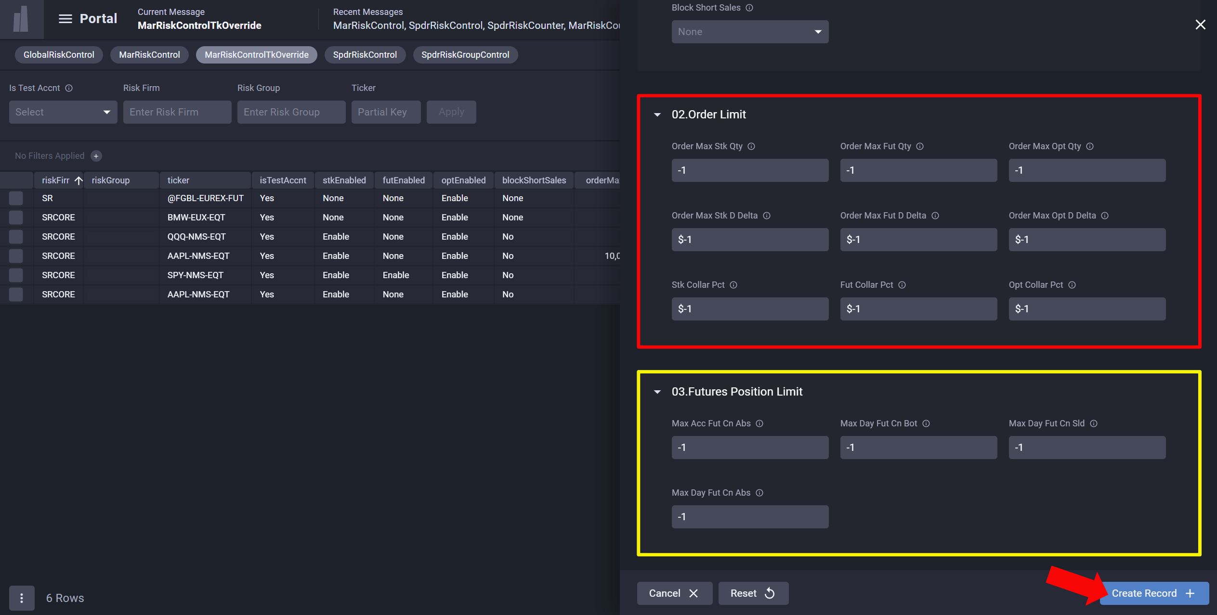Screen dimensions: 1217x615
Task: Tick the checkbox for @FGBL-EUREX-FUT row
Action: (16, 198)
